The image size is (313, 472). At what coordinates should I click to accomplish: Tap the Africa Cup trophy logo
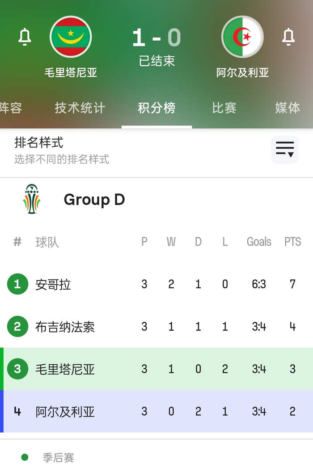32,199
